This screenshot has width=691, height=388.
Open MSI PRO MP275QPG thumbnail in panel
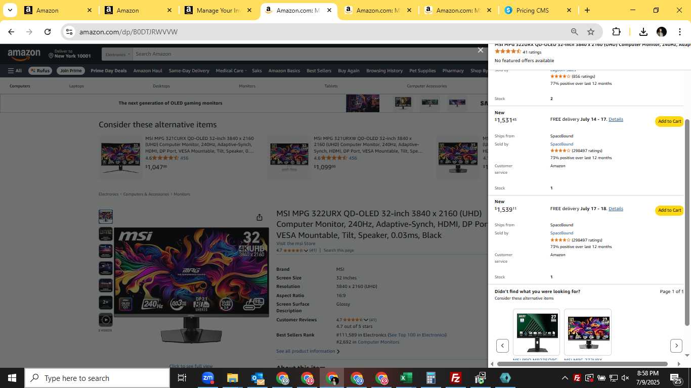[536, 332]
